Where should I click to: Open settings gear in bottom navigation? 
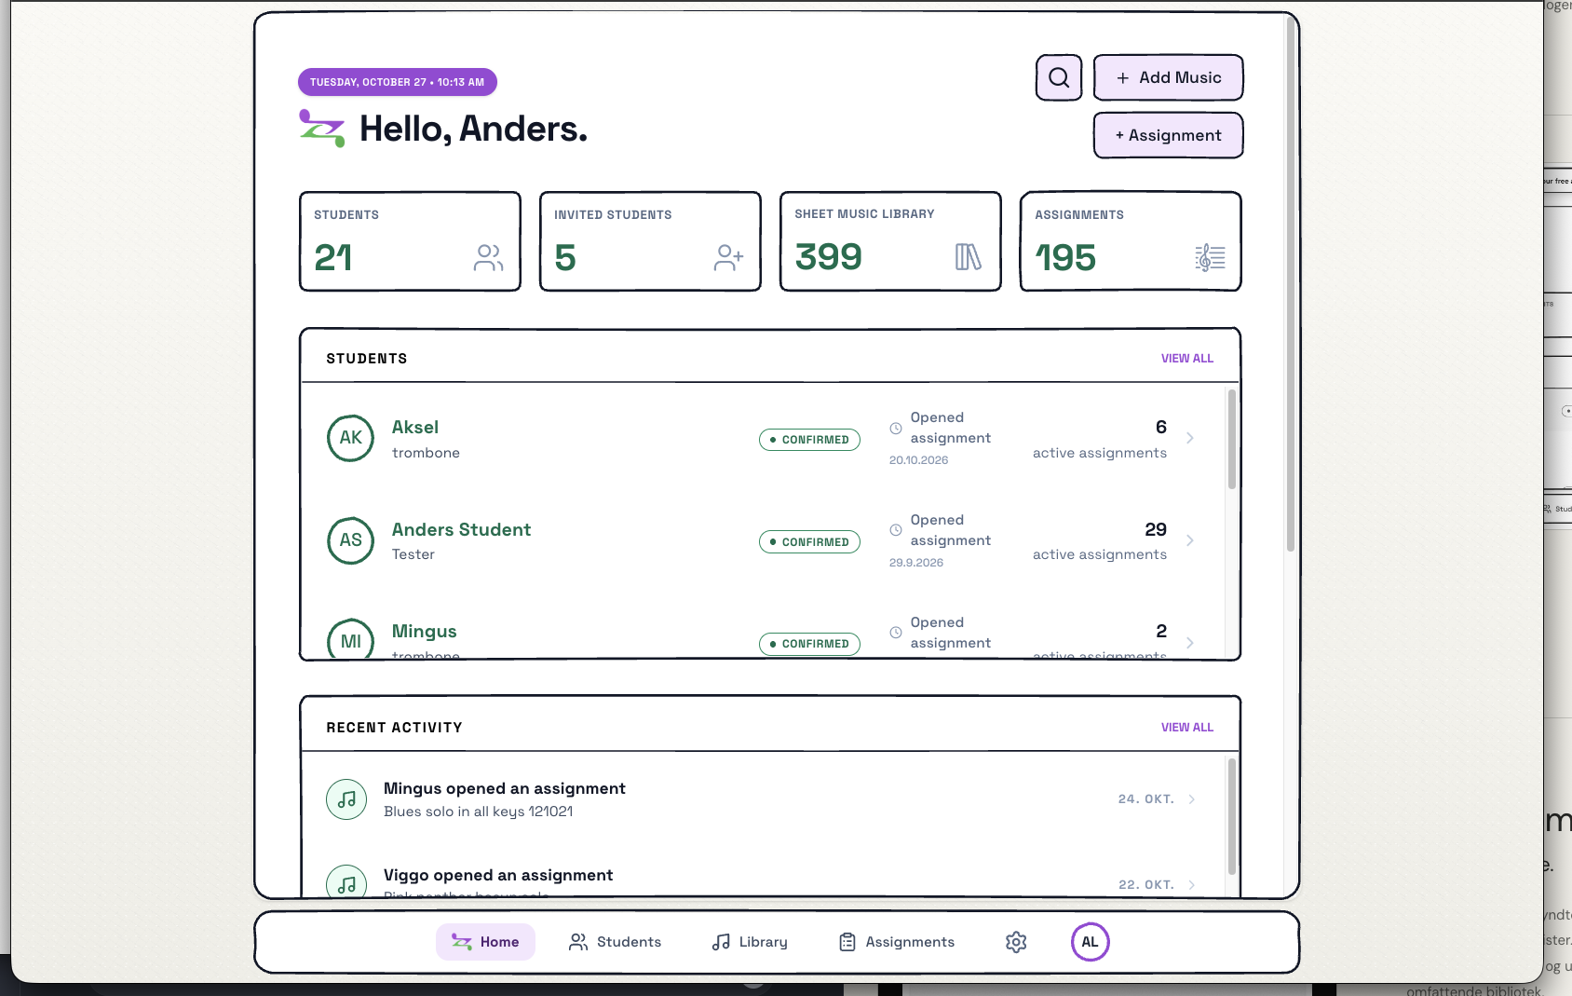(1016, 942)
